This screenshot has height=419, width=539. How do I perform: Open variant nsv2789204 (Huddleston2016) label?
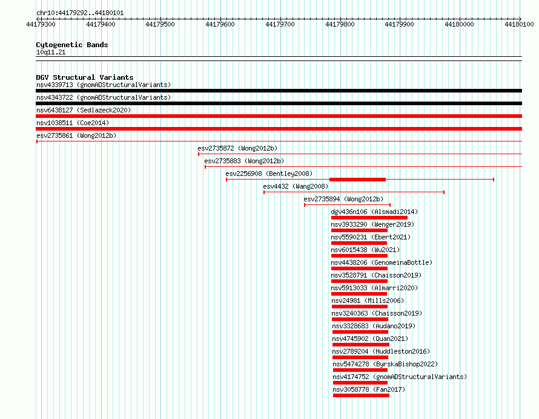381,351
